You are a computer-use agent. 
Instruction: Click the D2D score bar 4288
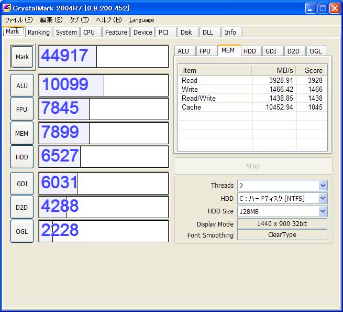(104, 207)
